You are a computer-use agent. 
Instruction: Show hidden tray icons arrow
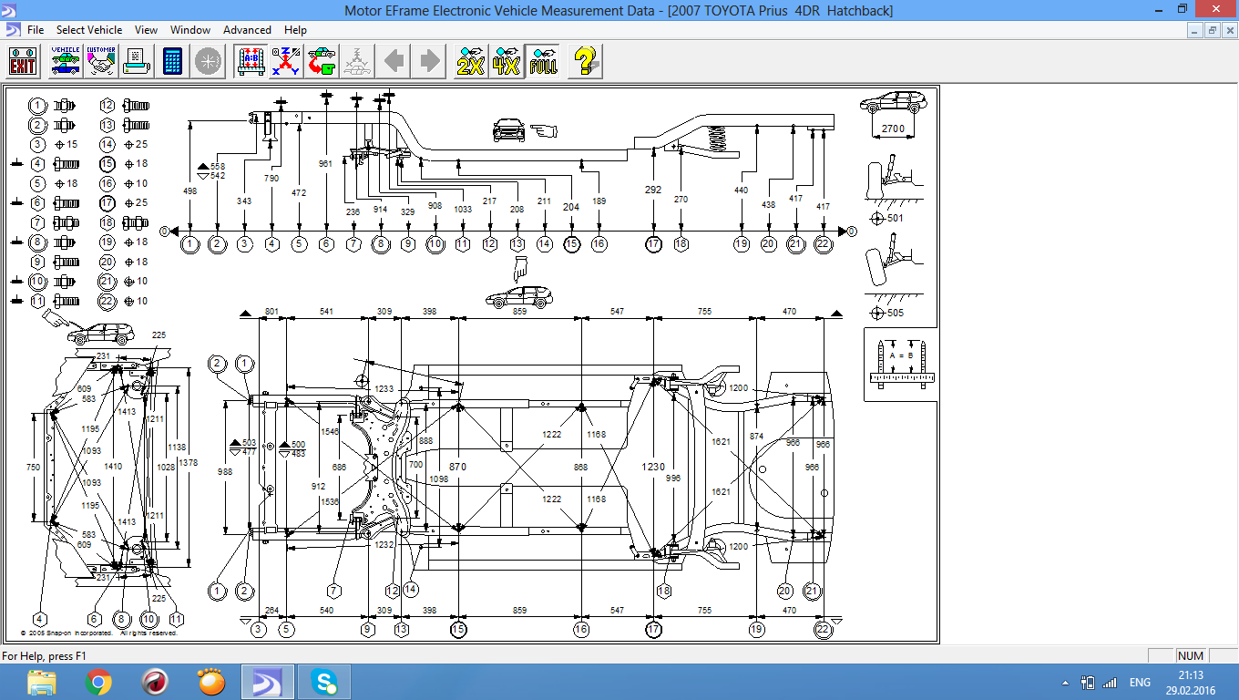point(1065,682)
